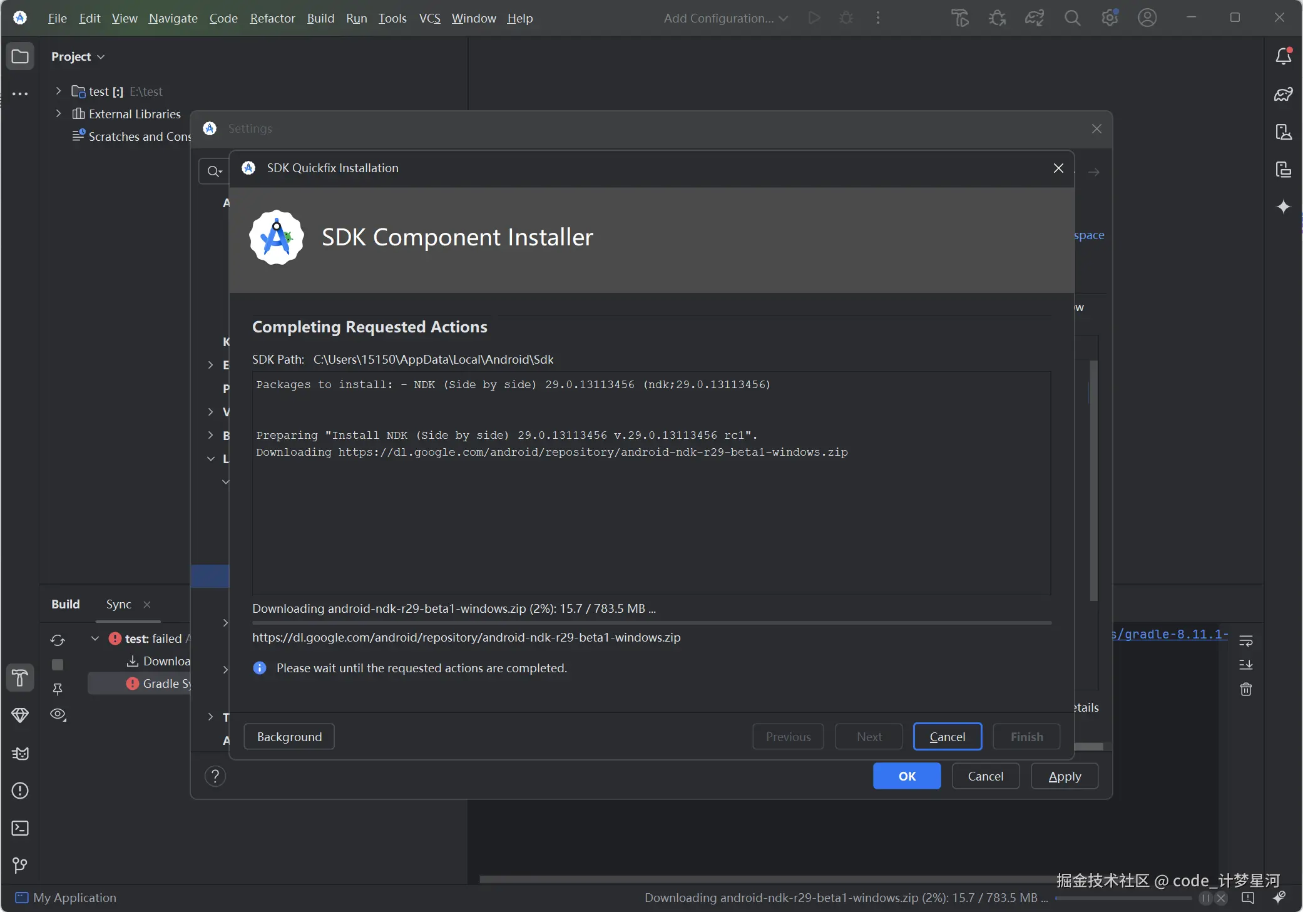Click the download progress bar in status bar

[1123, 898]
